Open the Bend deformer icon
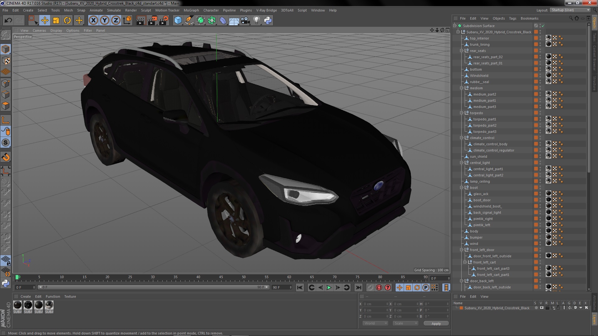Viewport: 598px width, 336px height. click(x=223, y=21)
